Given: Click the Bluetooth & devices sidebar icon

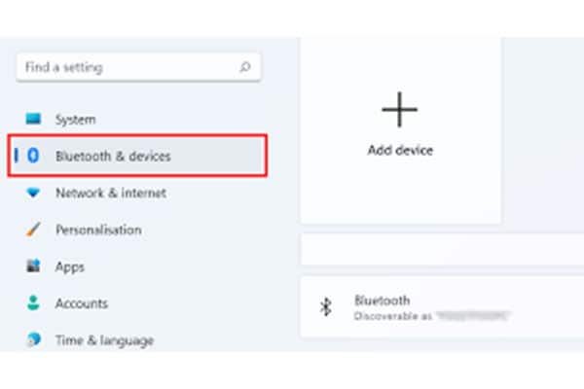Looking at the screenshot, I should (x=33, y=156).
